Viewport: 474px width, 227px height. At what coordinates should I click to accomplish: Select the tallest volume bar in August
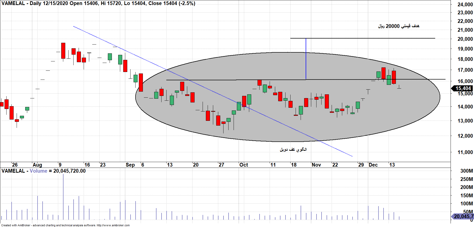tap(63, 196)
